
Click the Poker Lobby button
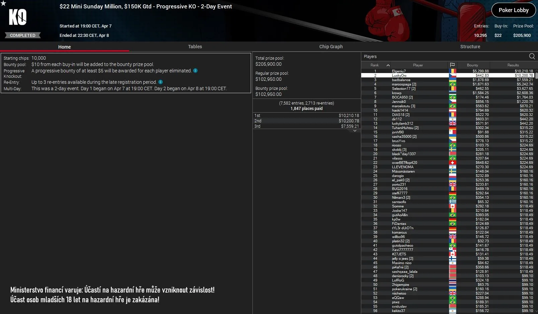514,10
